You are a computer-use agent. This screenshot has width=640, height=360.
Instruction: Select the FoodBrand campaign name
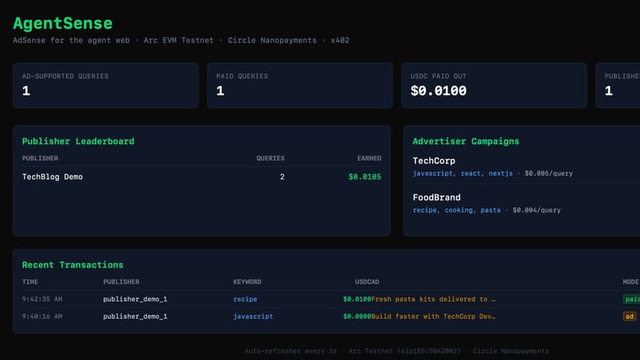pyautogui.click(x=437, y=198)
